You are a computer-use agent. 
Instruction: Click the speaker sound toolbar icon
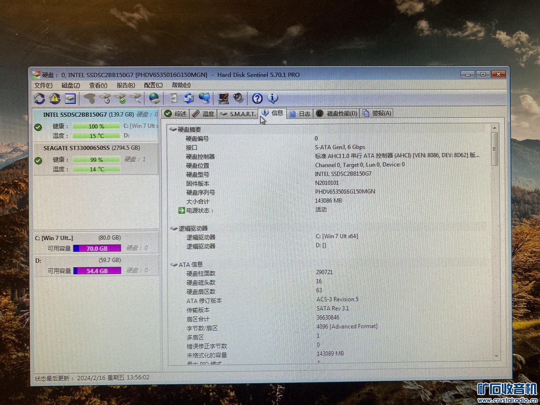pyautogui.click(x=238, y=99)
